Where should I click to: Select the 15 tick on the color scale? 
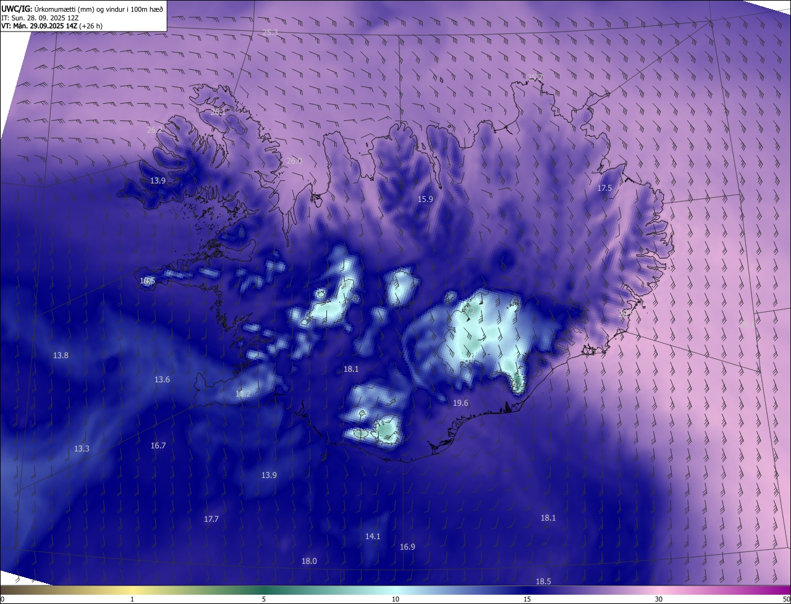[x=527, y=600]
